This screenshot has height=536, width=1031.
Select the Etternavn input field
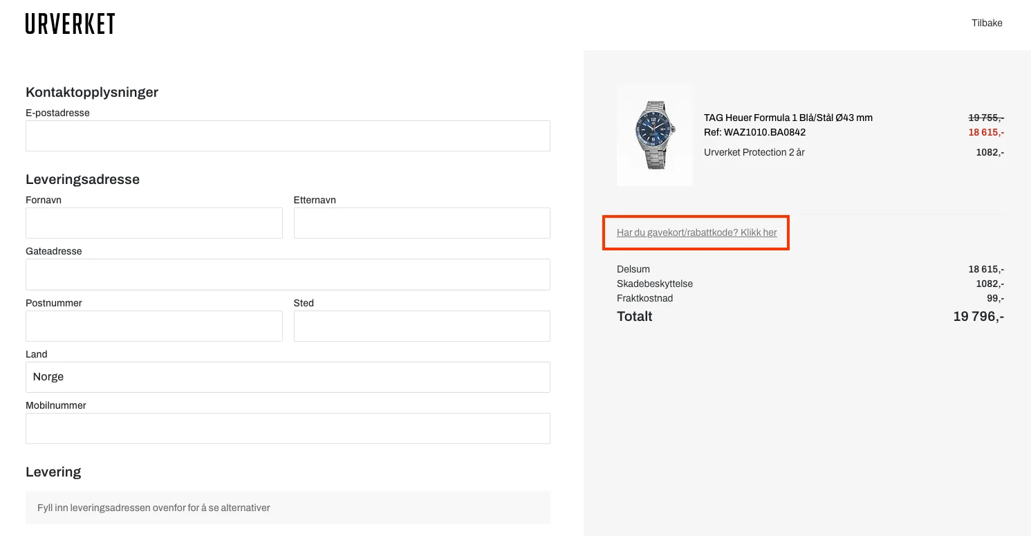tap(422, 223)
